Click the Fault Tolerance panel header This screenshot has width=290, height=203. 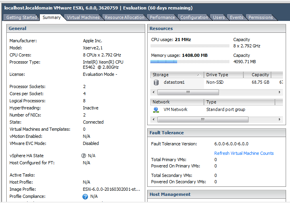click(x=217, y=133)
